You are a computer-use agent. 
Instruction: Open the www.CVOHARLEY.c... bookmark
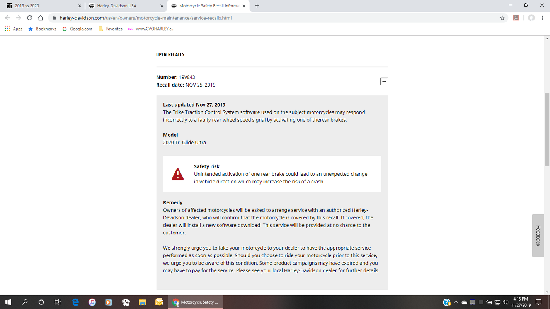click(x=151, y=29)
